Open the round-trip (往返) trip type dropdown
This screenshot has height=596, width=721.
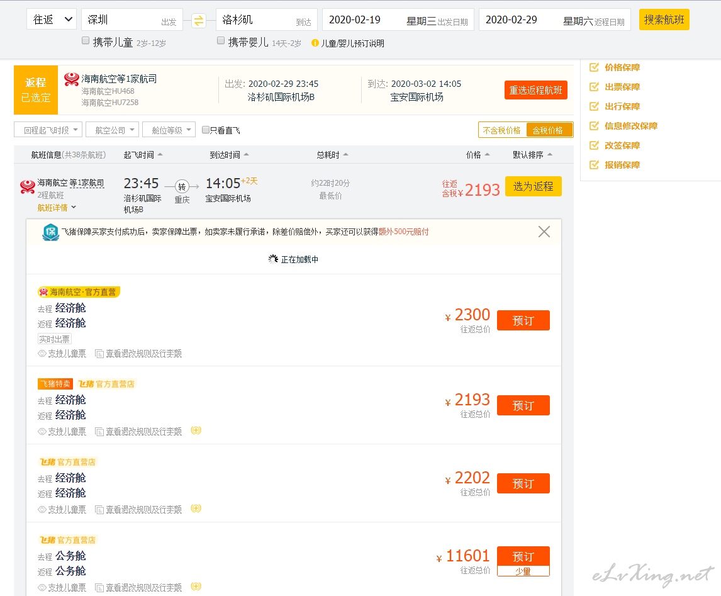tap(52, 20)
